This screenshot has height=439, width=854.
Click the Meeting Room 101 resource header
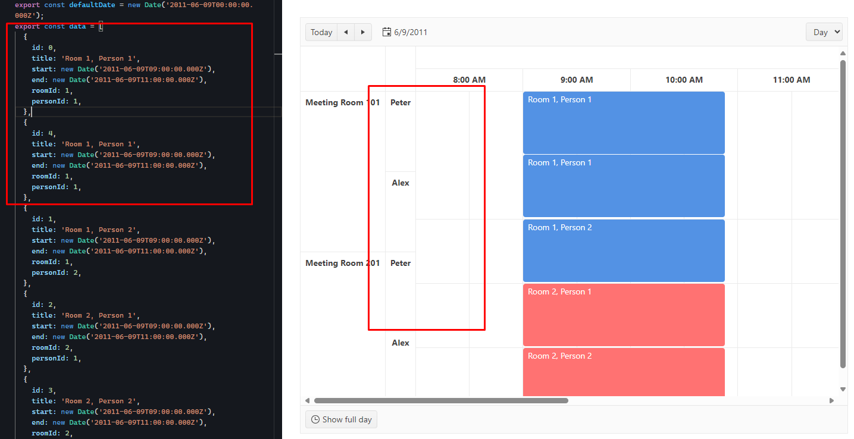click(x=342, y=102)
